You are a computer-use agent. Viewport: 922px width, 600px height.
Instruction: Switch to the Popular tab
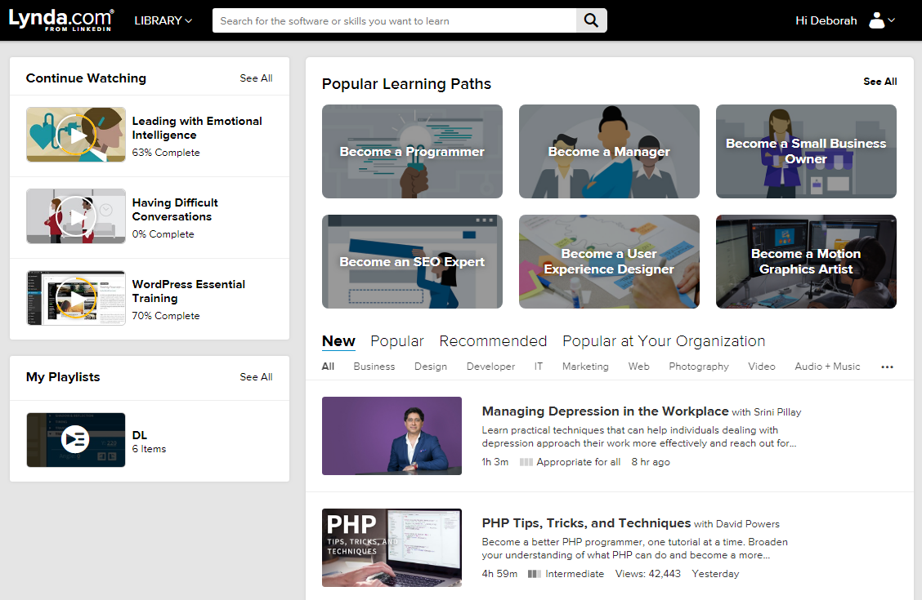pos(397,341)
